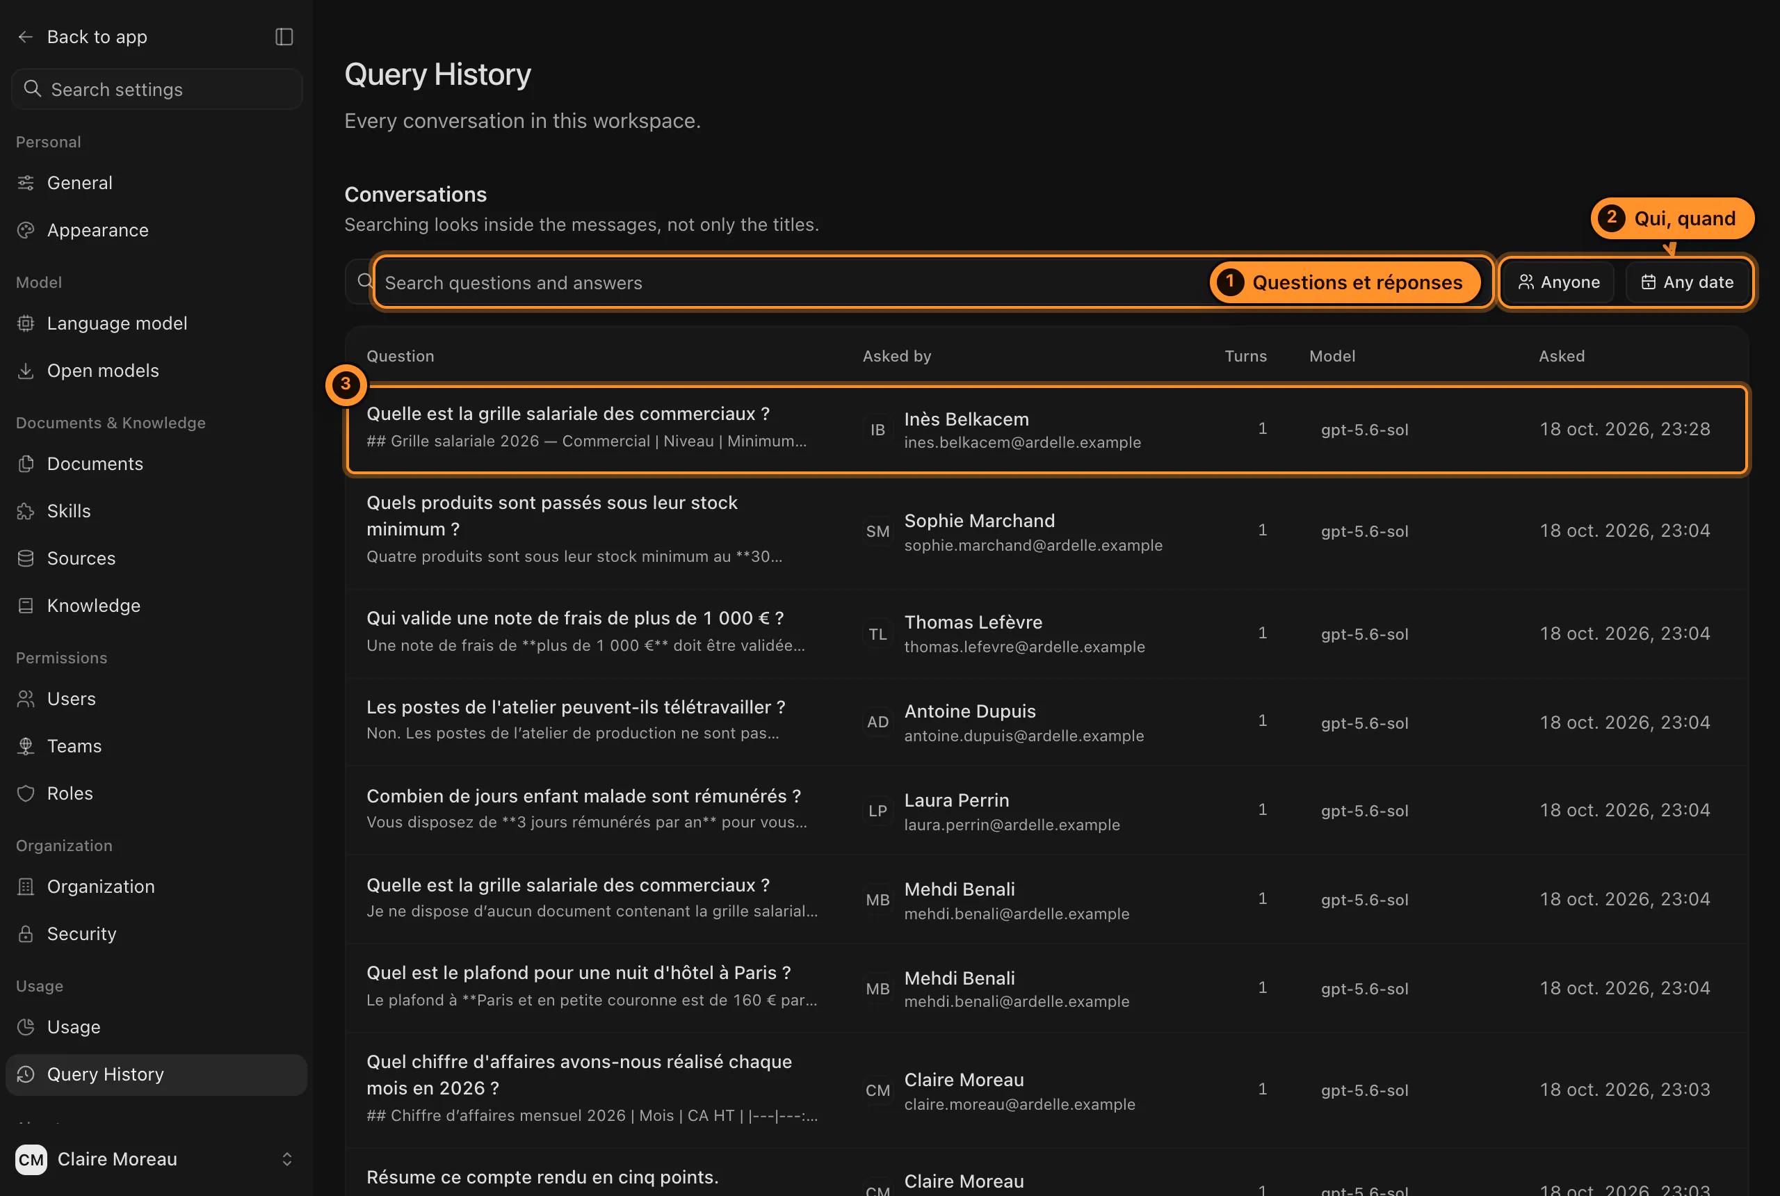Viewport: 1780px width, 1196px height.
Task: Open the Any date filter dropdown
Action: [x=1687, y=282]
